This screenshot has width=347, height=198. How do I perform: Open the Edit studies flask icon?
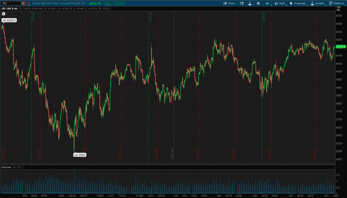click(x=250, y=3)
